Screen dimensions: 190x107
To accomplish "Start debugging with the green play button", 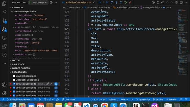I will pos(30,2).
